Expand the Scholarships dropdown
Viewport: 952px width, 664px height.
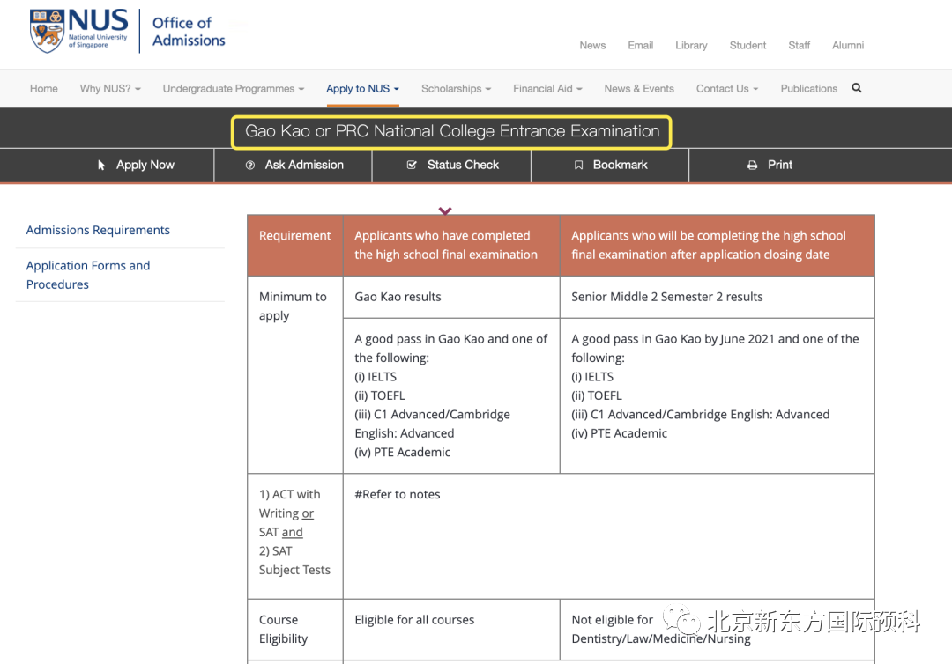[456, 89]
